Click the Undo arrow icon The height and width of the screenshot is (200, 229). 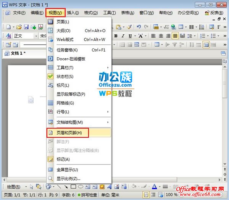click(139, 27)
